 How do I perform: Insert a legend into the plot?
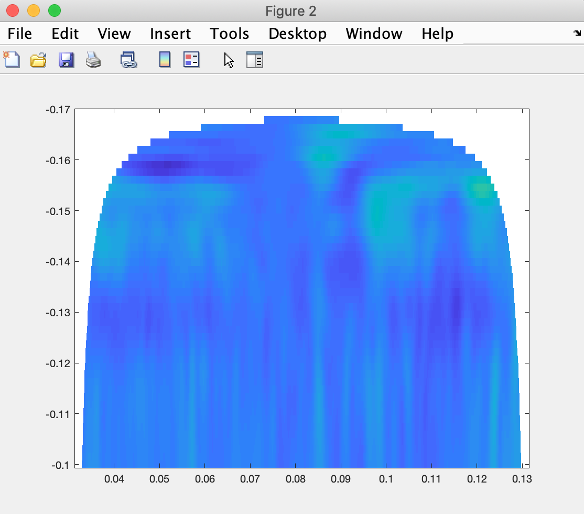click(x=191, y=60)
